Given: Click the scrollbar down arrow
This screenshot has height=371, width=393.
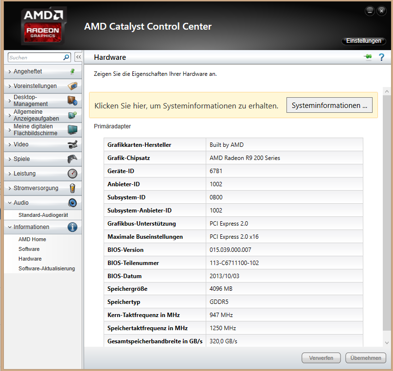Looking at the screenshot, I should tap(387, 342).
